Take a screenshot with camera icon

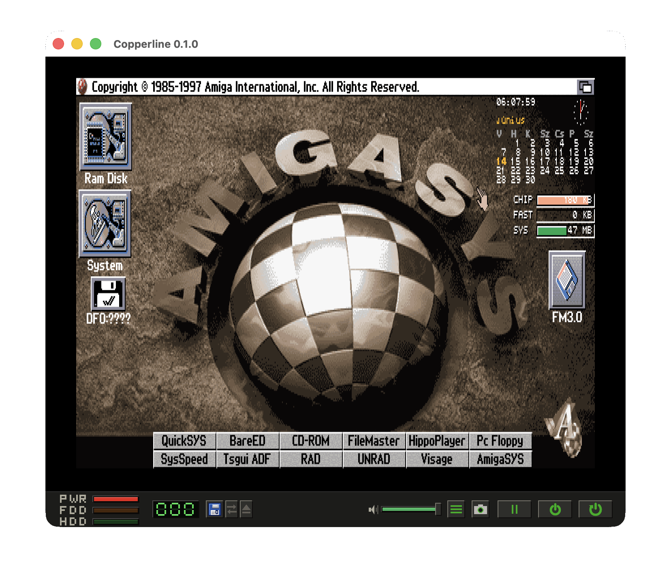pyautogui.click(x=481, y=509)
